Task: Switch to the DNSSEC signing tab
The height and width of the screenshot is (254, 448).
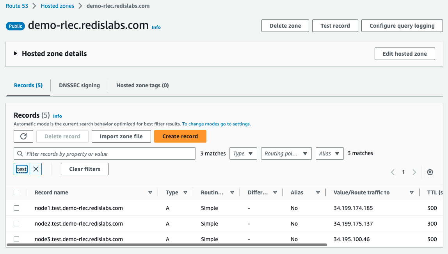Action: click(79, 85)
